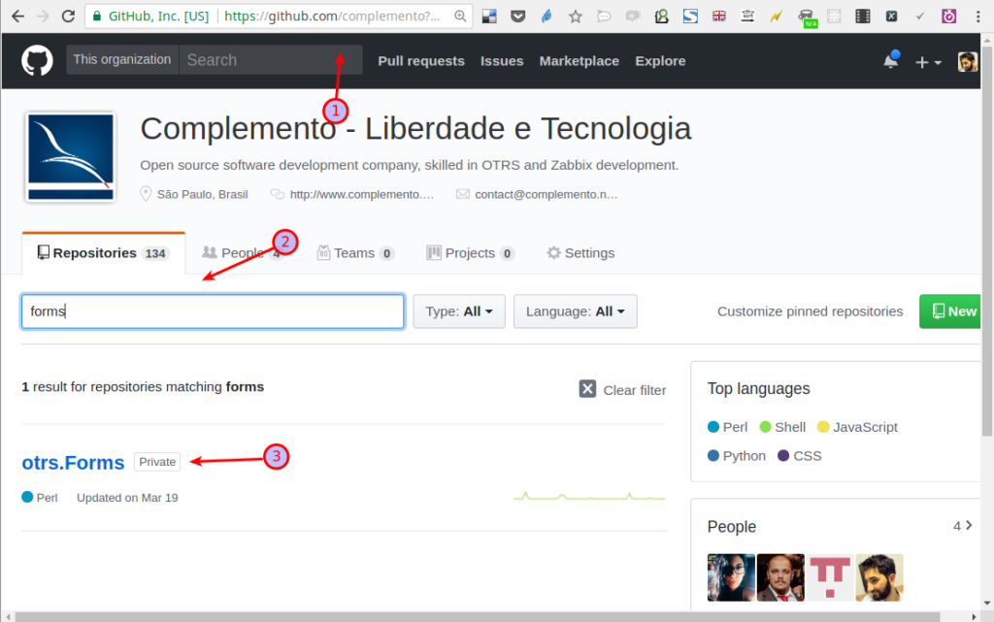The width and height of the screenshot is (994, 622).
Task: Click the film strip extension icon
Action: click(863, 16)
